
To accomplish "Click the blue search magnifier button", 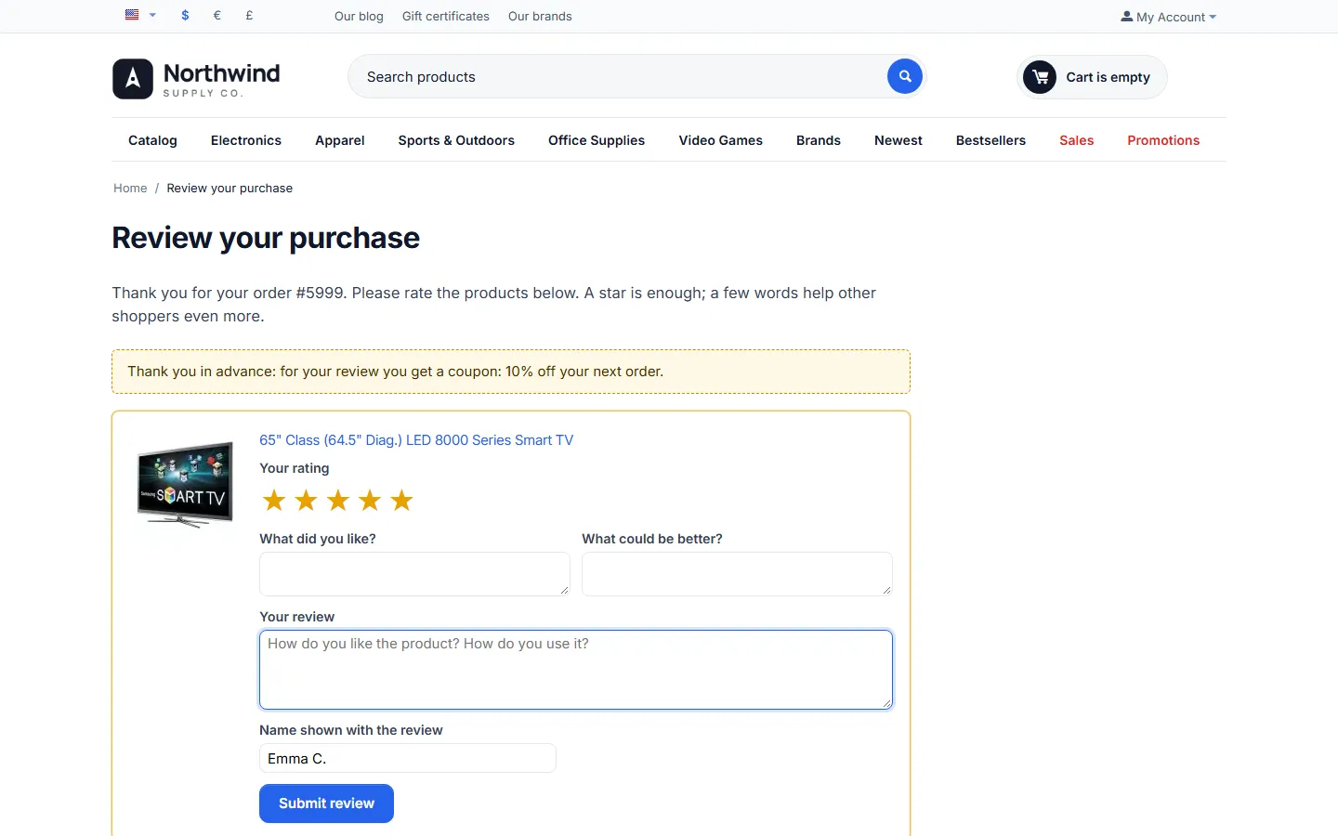I will pos(904,76).
